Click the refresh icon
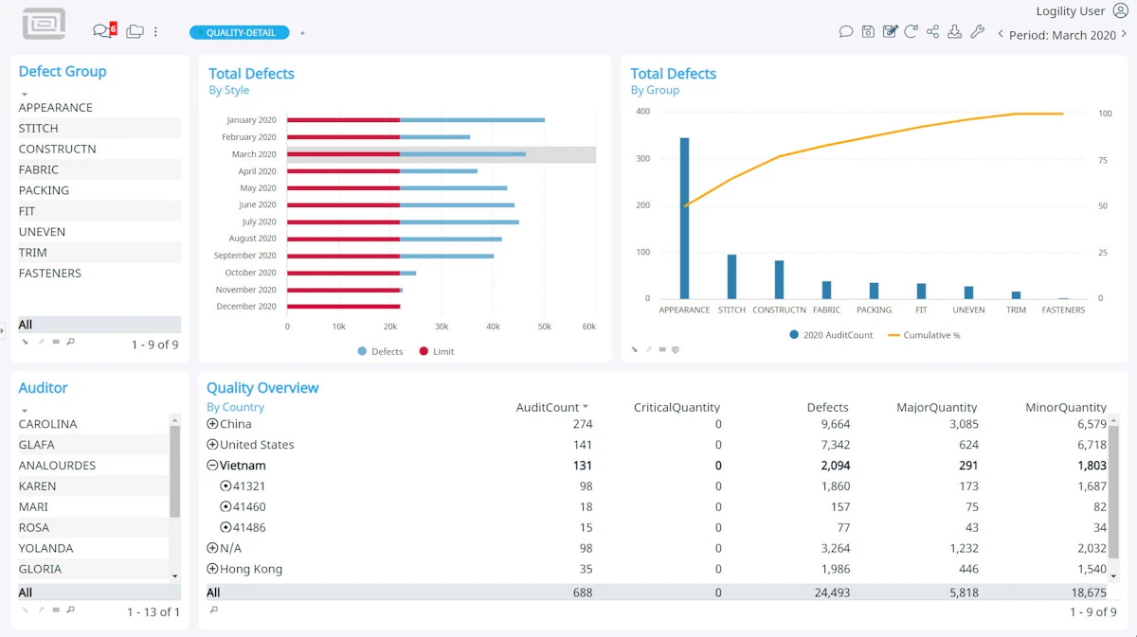The image size is (1137, 637). 911,32
